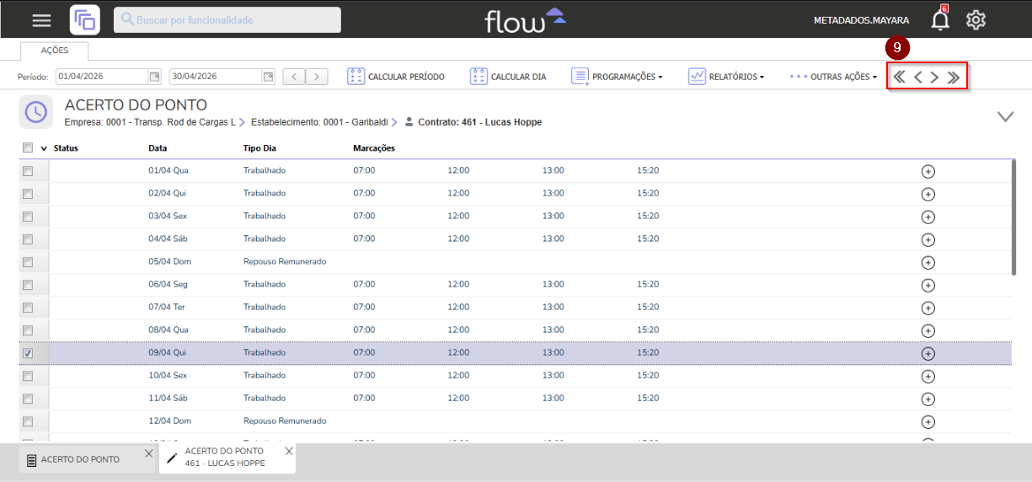The height and width of the screenshot is (482, 1032).
Task: Open the notifications bell
Action: (x=940, y=20)
